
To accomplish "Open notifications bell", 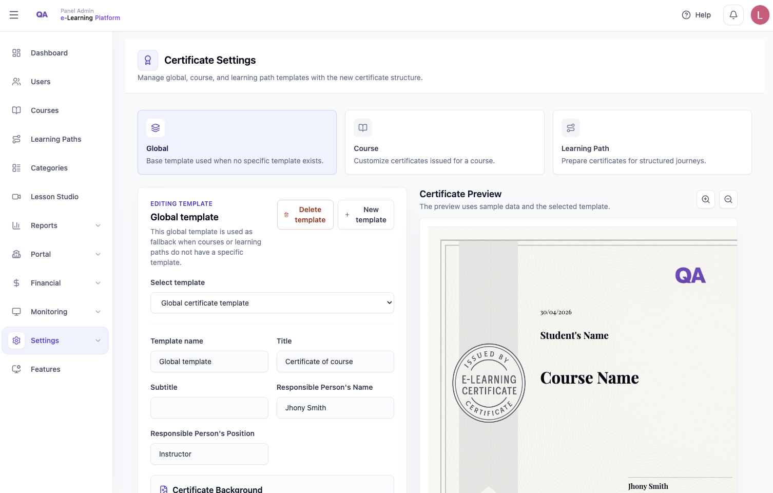I will [x=733, y=15].
